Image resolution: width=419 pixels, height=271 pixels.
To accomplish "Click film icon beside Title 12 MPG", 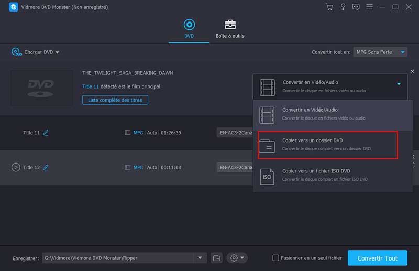I will tap(127, 167).
